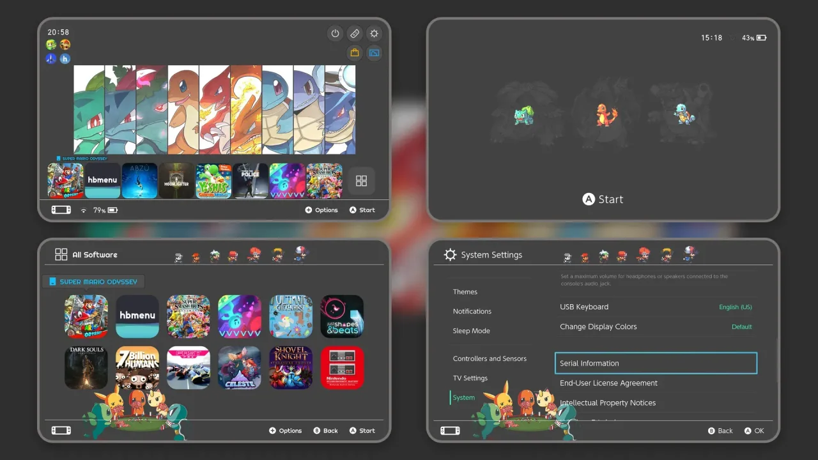
Task: Click the console icon in System Settings footer
Action: [x=450, y=431]
